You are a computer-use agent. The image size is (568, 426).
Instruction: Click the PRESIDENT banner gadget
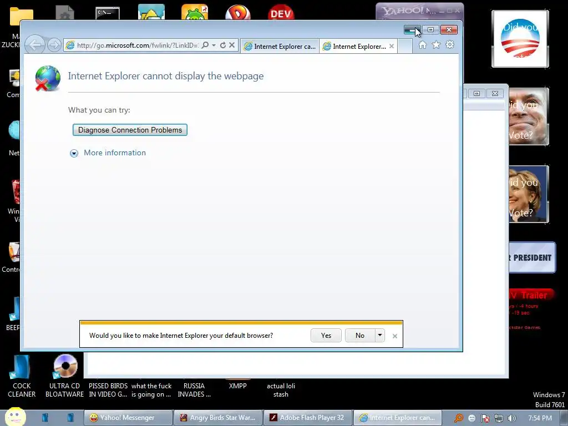click(x=532, y=257)
